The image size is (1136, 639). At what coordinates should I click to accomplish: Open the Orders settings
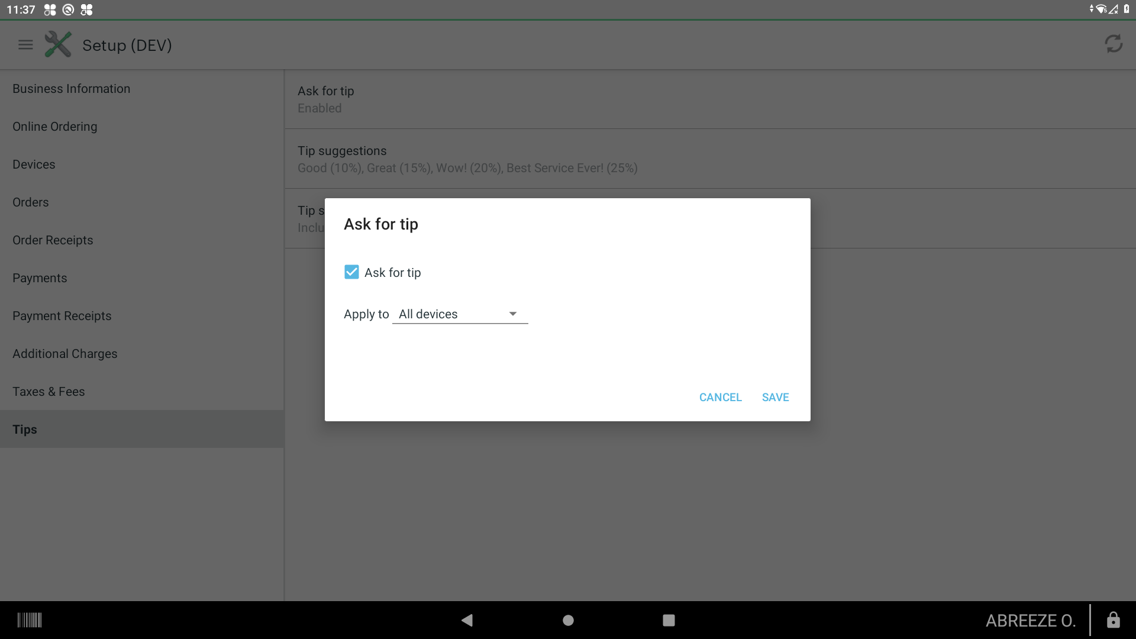coord(142,202)
